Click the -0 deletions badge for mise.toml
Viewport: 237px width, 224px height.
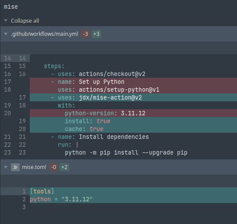pyautogui.click(x=53, y=167)
